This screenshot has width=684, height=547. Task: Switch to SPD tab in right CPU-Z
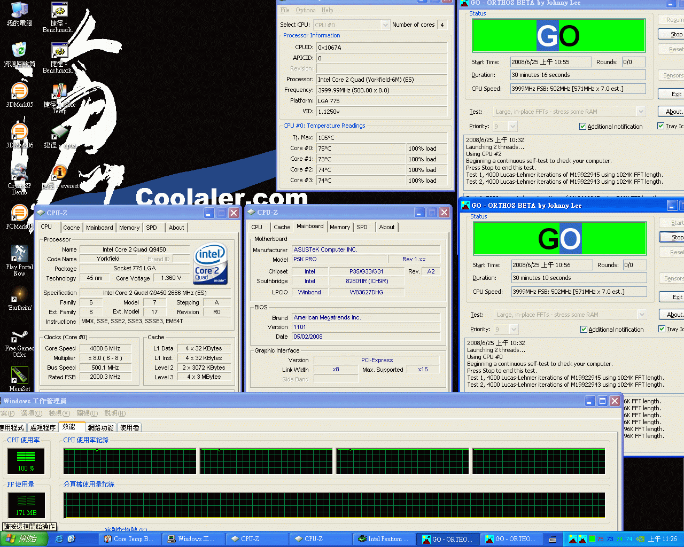click(362, 227)
